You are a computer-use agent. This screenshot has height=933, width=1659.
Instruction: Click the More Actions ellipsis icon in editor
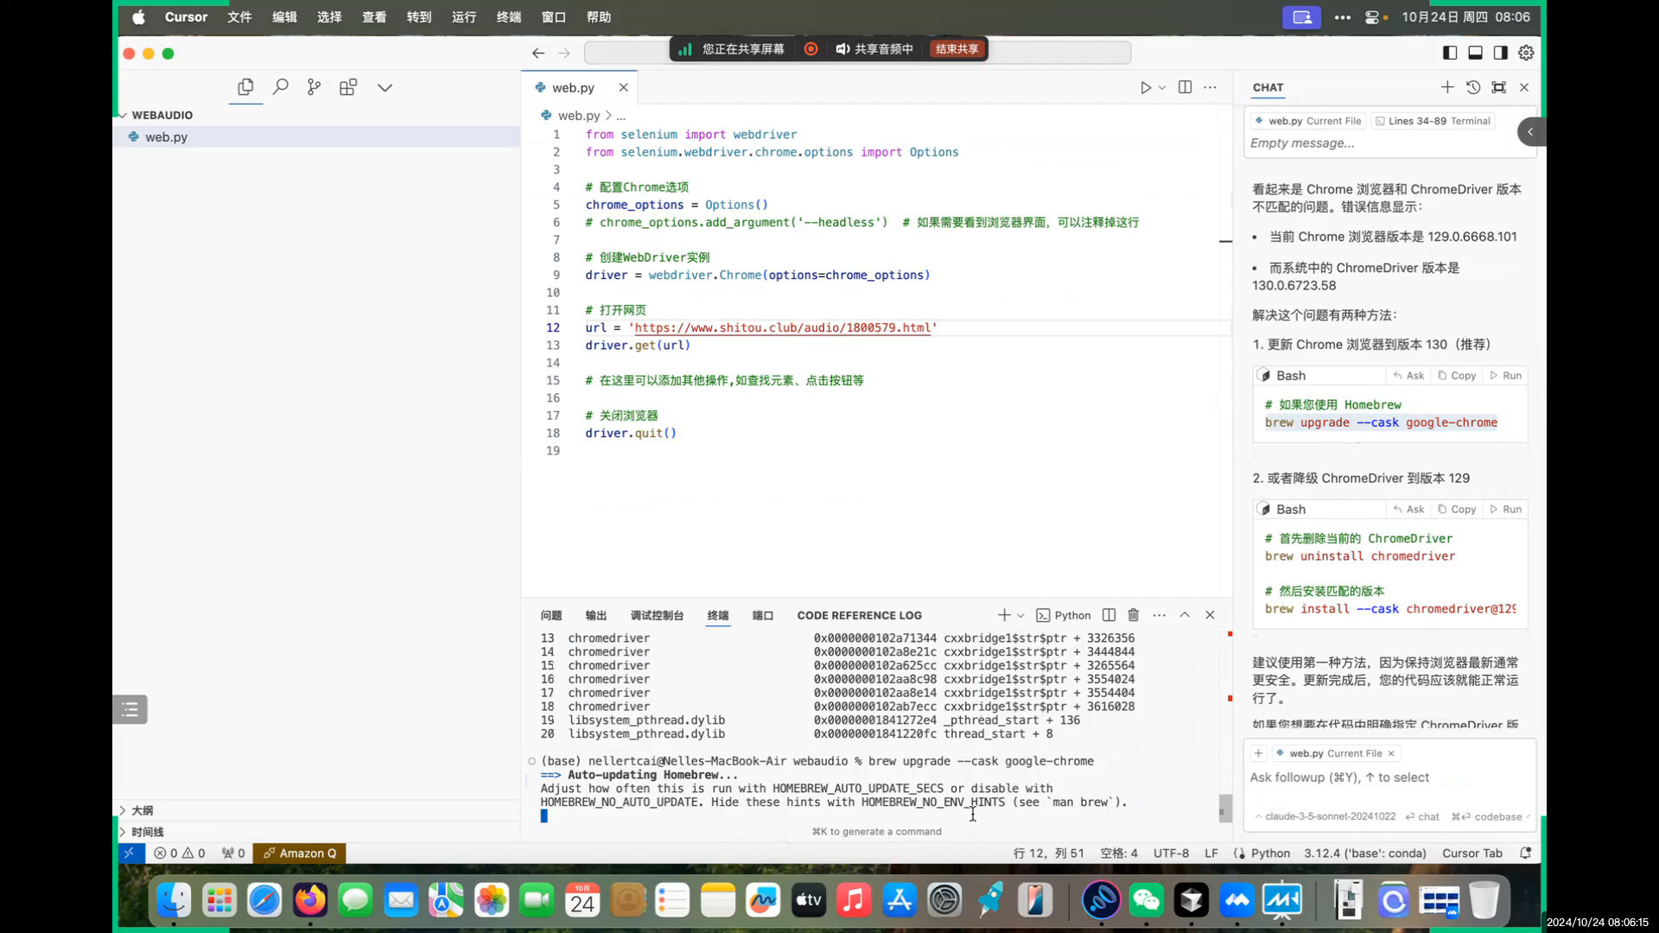tap(1210, 86)
